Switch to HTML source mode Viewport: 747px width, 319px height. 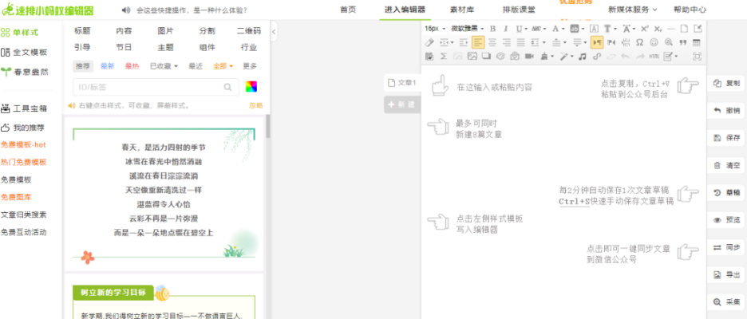point(654,56)
